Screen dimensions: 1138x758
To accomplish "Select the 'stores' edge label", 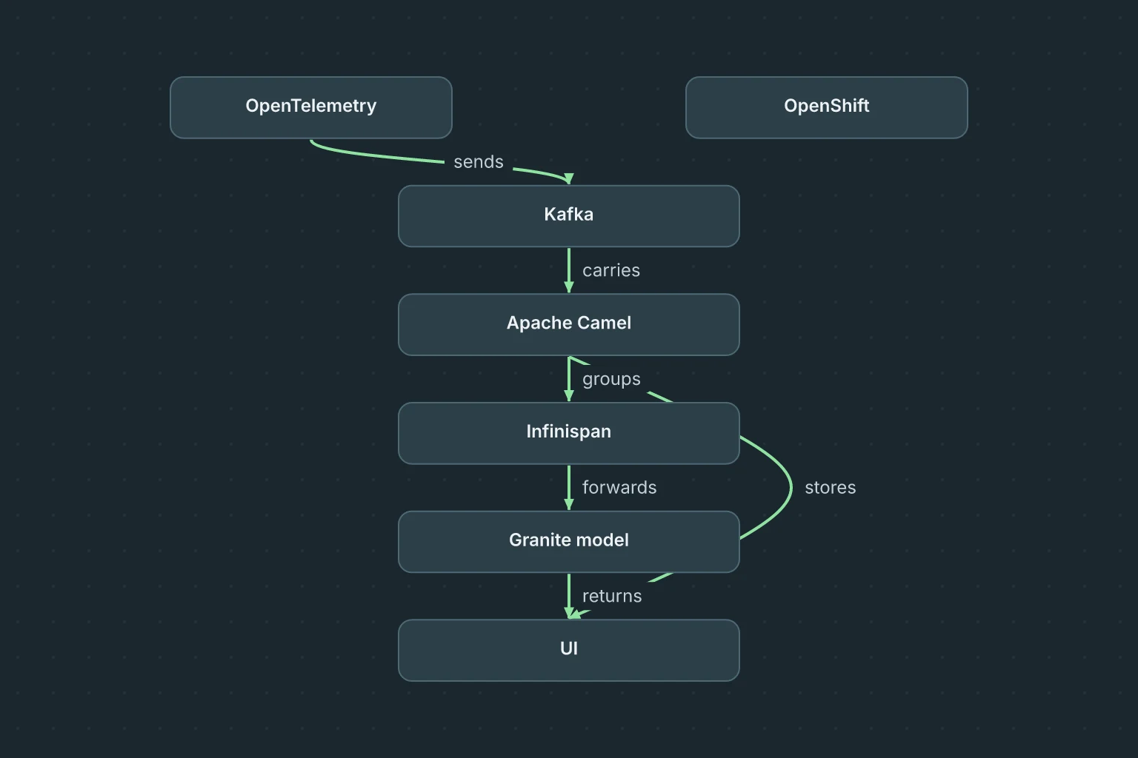I will click(831, 488).
